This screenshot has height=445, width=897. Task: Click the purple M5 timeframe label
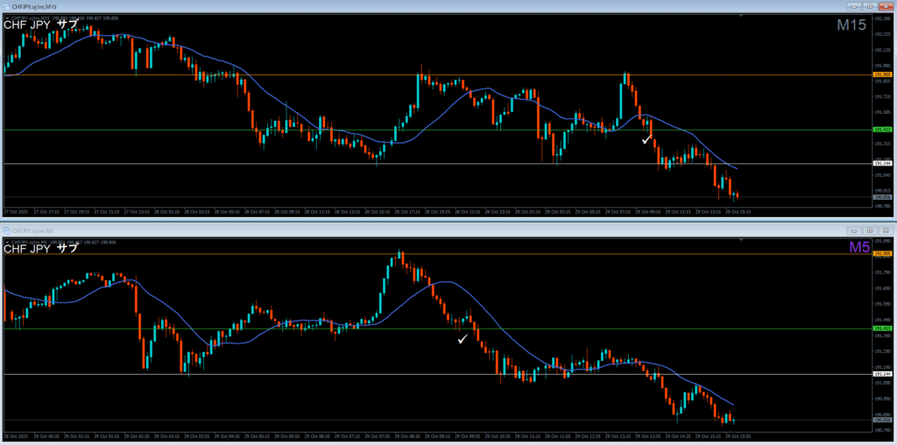click(859, 248)
